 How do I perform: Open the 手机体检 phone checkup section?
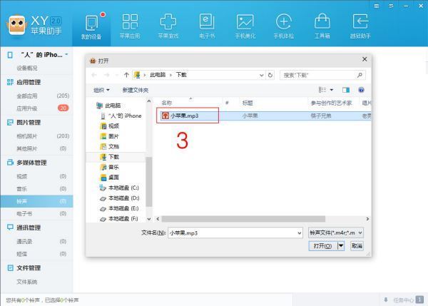point(284,27)
